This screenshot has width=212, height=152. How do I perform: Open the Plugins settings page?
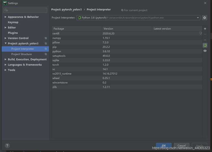click(x=13, y=33)
